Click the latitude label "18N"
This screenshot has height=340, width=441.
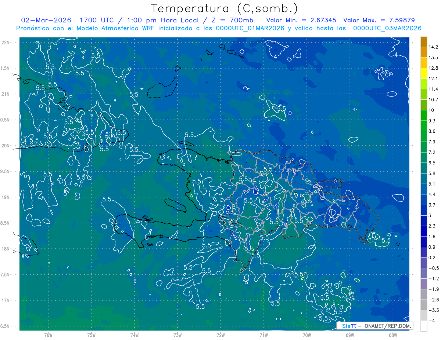pos(5,249)
